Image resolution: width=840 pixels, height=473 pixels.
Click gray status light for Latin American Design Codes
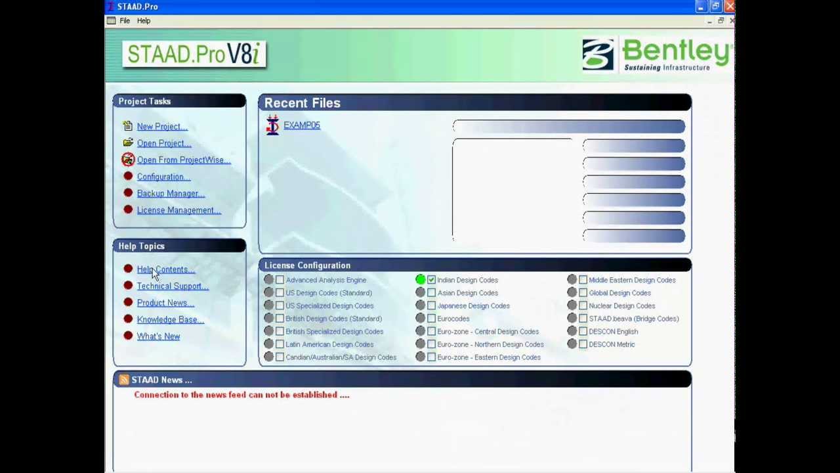pos(268,344)
